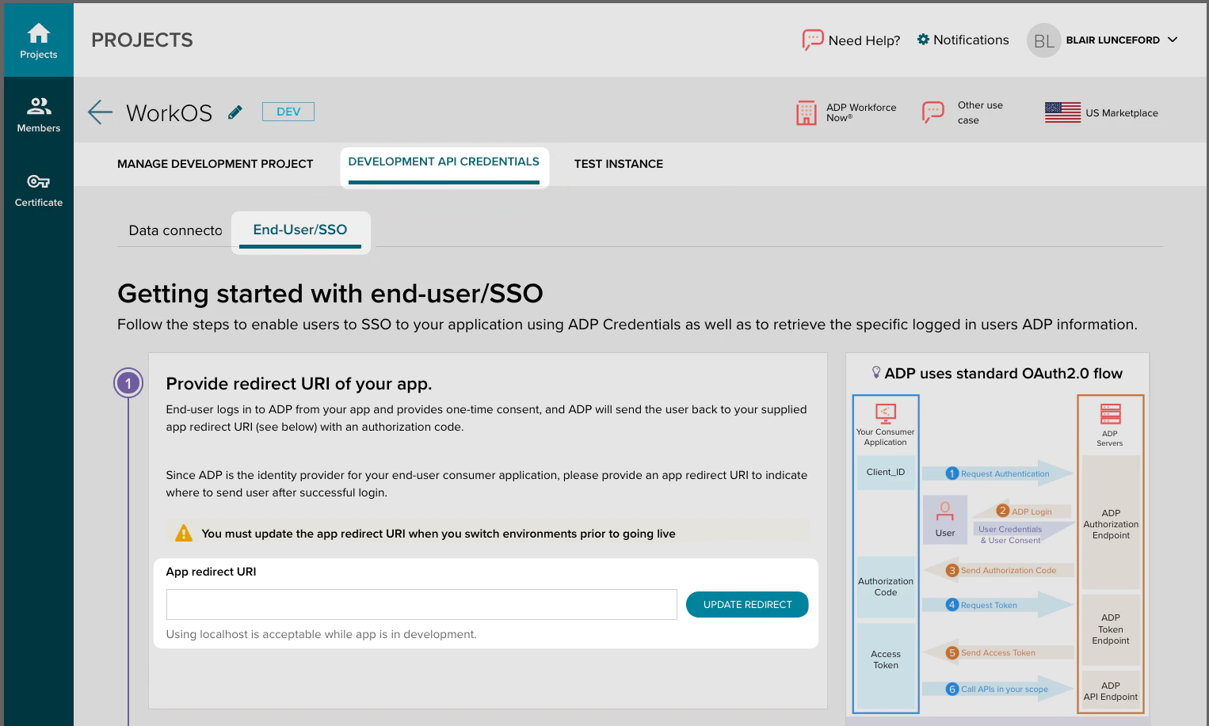The image size is (1209, 726).
Task: Expand the Blair Lunceford account dropdown
Action: pos(1173,40)
